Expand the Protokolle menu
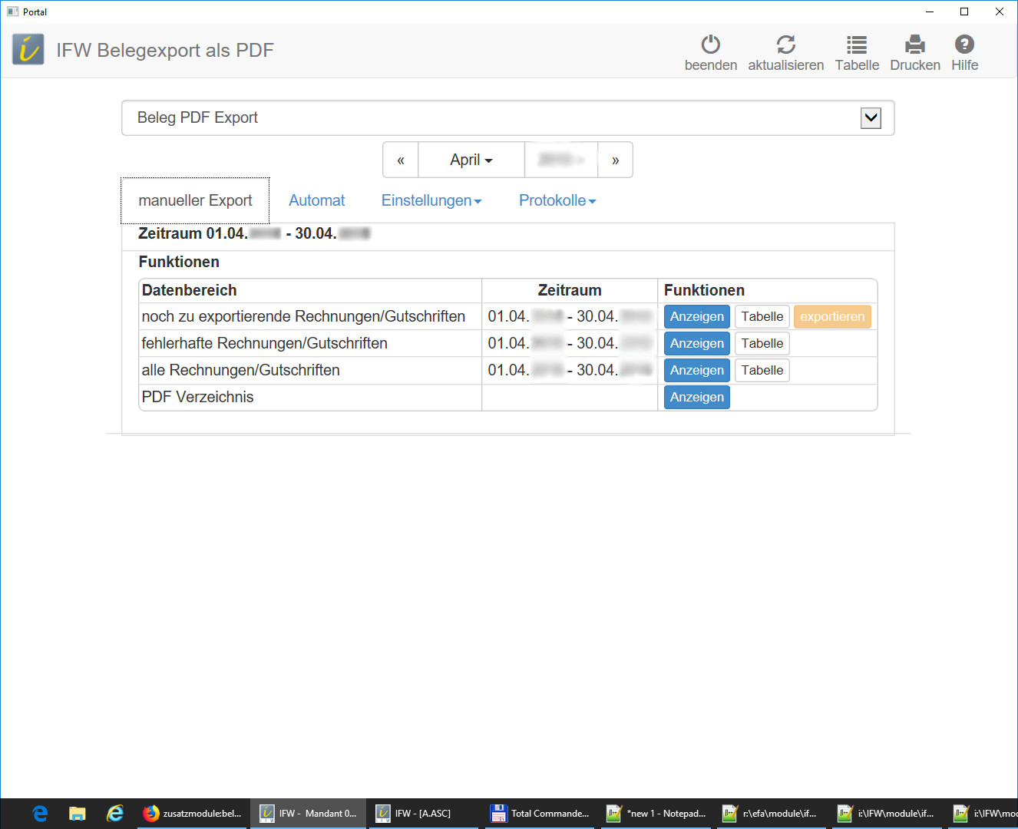Image resolution: width=1018 pixels, height=829 pixels. (557, 200)
